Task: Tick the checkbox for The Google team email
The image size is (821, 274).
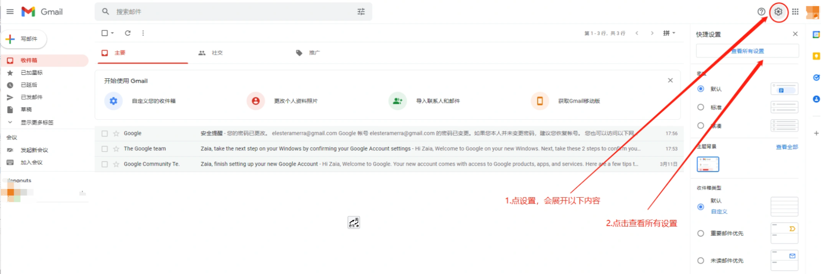Action: click(x=105, y=149)
